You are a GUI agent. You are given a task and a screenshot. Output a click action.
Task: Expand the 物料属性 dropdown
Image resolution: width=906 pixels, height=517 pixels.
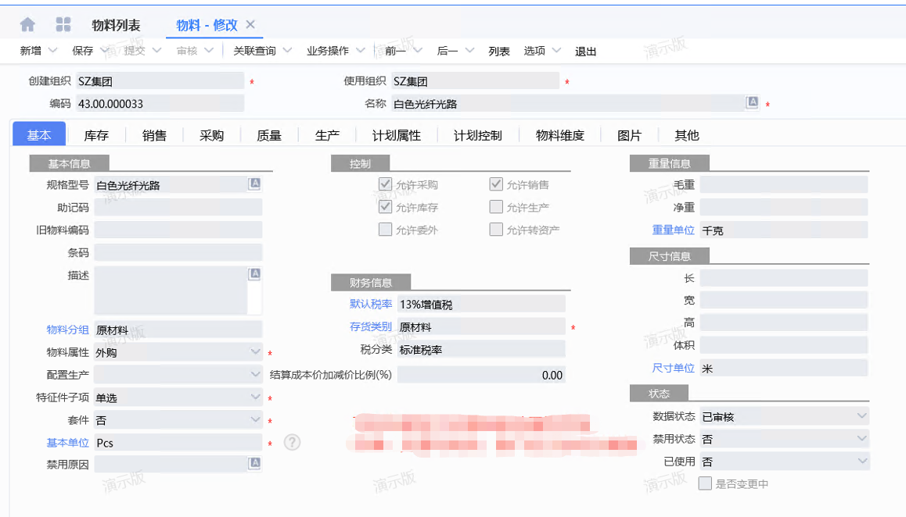255,352
